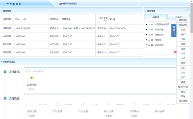Click the arrow icon beside 项目总览 title
Image resolution: width=193 pixels, height=119 pixels.
click(x=8, y=4)
